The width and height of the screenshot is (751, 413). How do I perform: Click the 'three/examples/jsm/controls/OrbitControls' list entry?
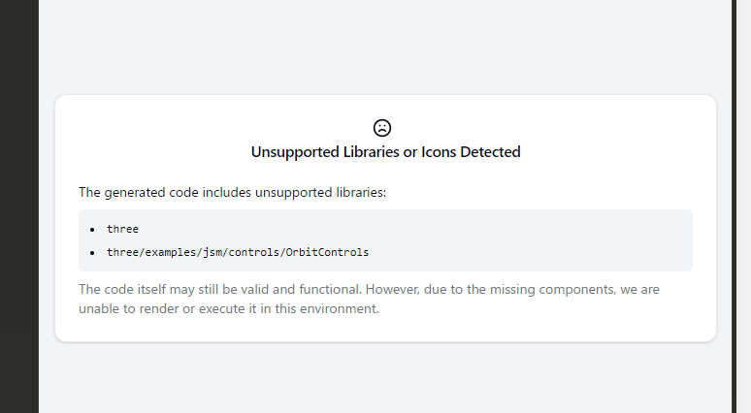238,252
